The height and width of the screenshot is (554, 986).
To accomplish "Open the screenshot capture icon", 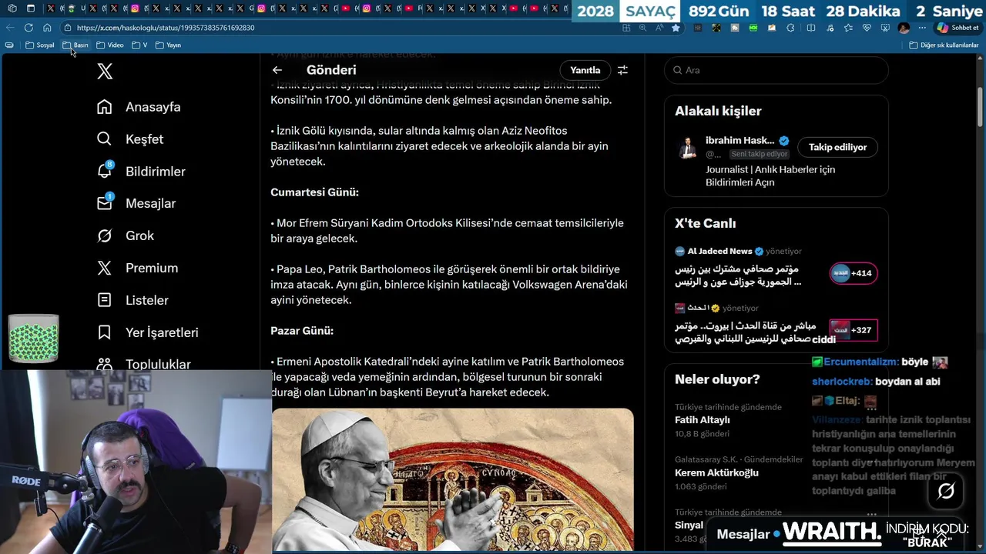I will (885, 28).
